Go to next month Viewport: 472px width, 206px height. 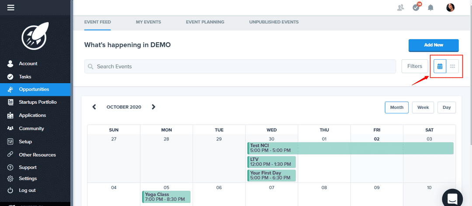pos(153,107)
